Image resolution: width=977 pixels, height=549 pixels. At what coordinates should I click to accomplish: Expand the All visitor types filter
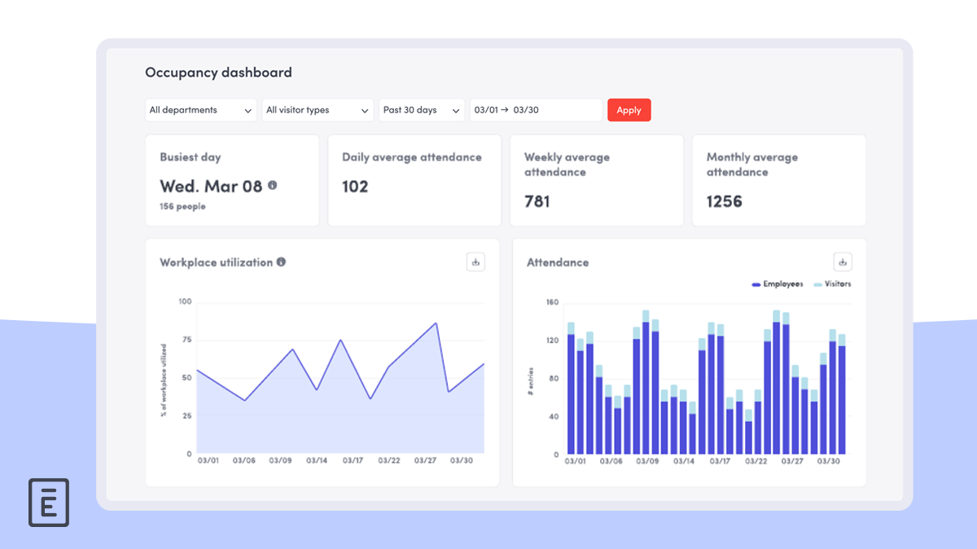[317, 110]
